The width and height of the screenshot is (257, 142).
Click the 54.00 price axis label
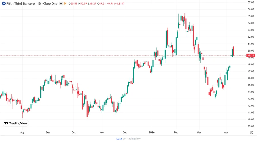coord(251,23)
